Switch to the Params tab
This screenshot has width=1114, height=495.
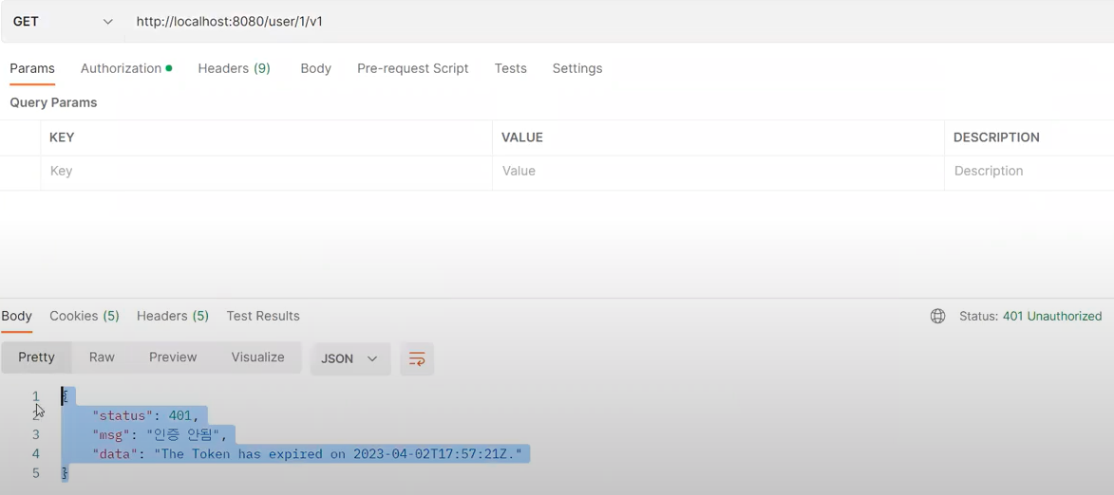[x=32, y=69]
